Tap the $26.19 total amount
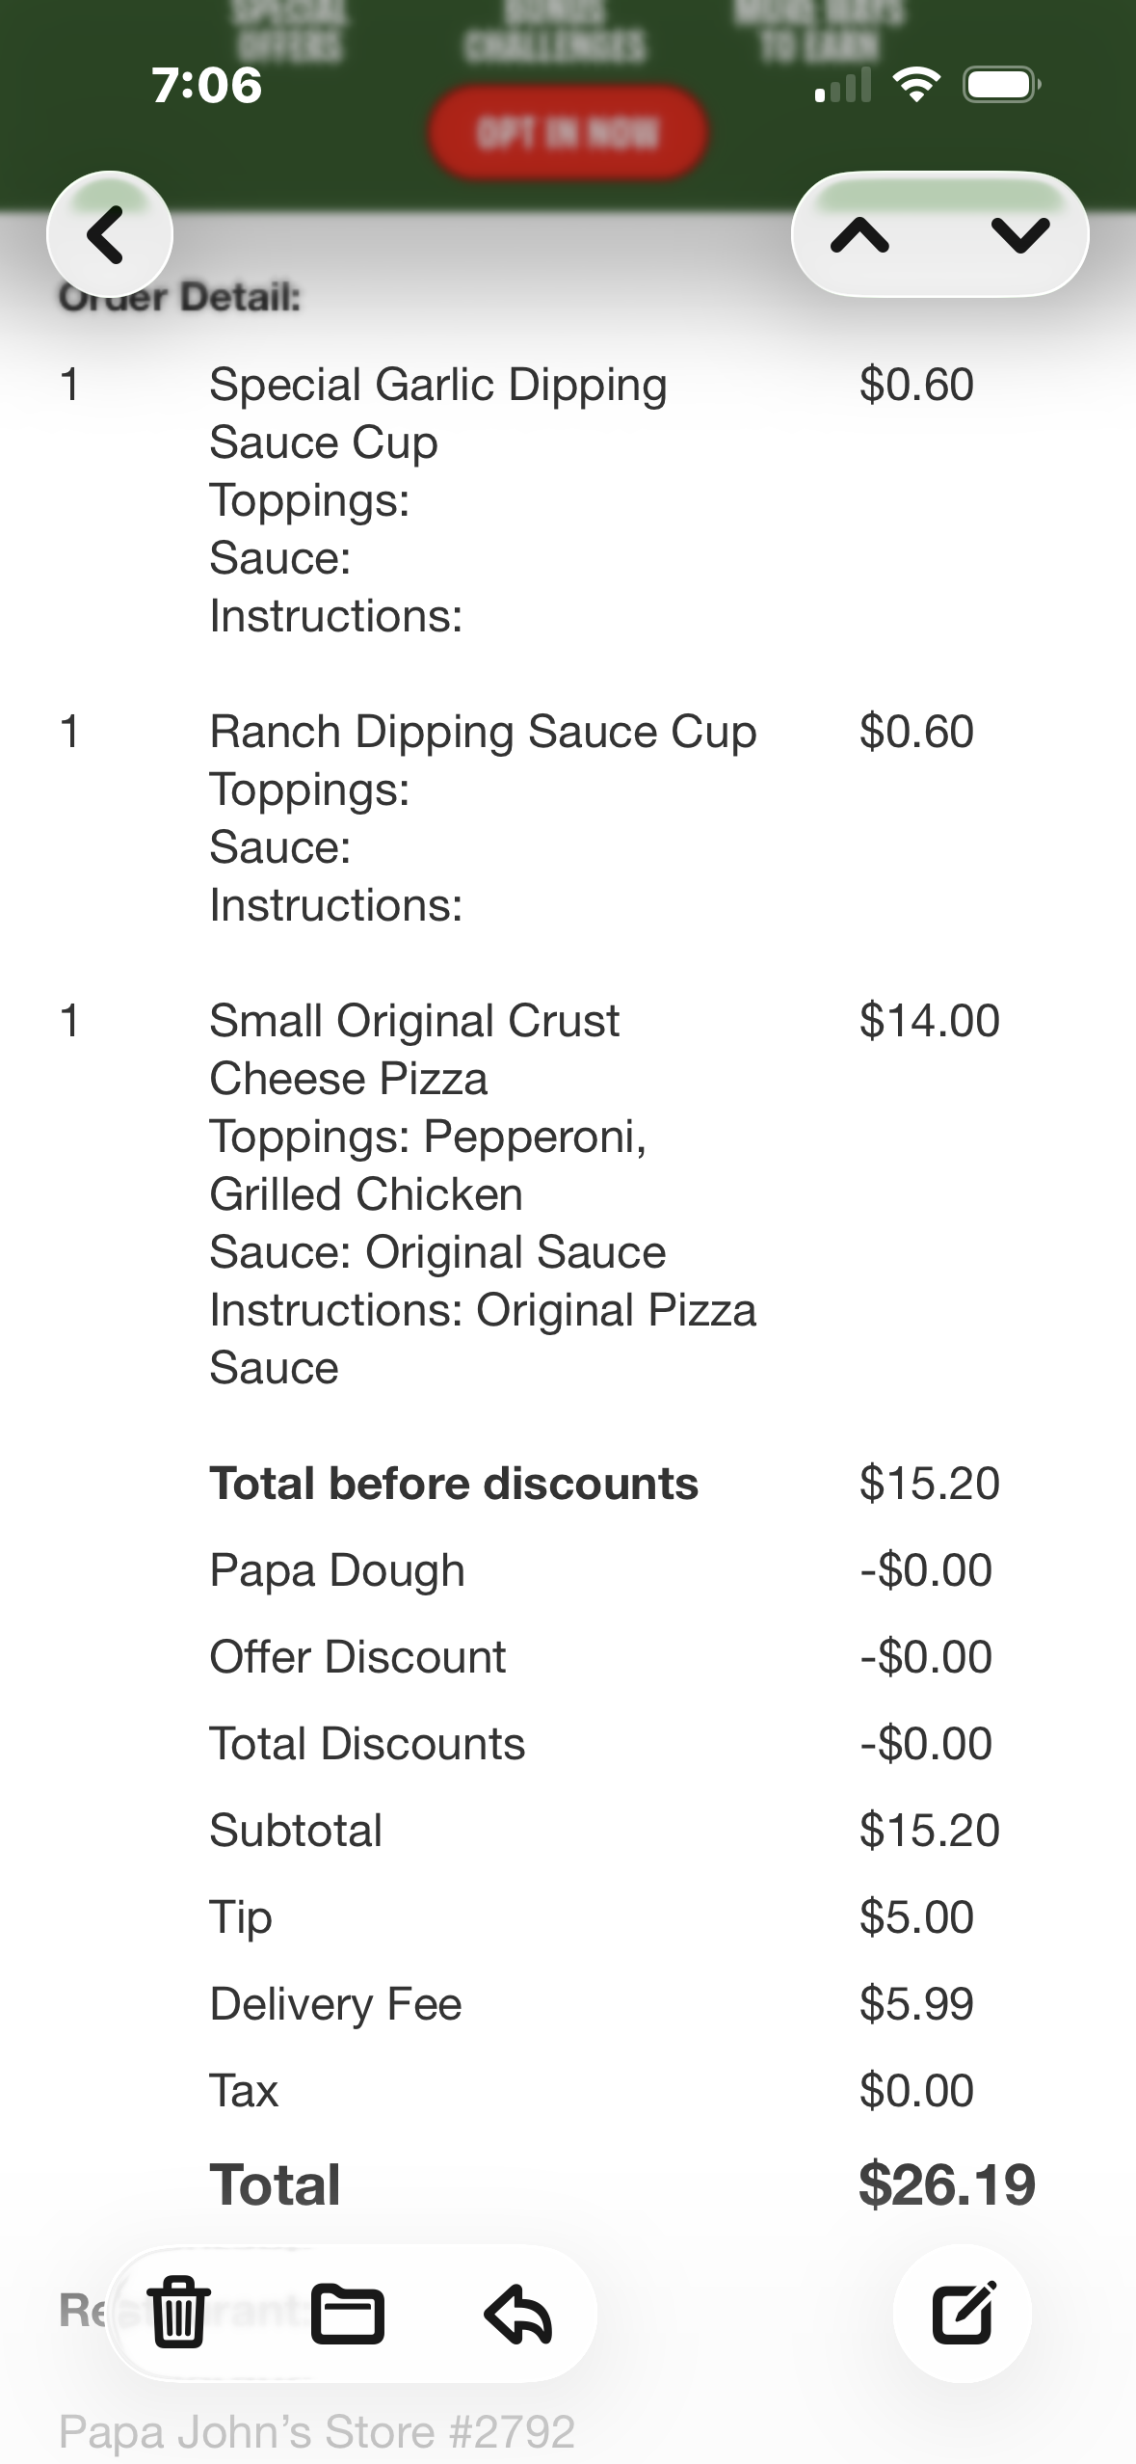Screen dimensions: 1136x2464 pyautogui.click(x=946, y=2184)
